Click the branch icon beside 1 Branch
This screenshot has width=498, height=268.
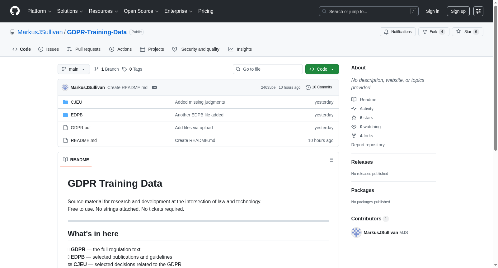[96, 69]
